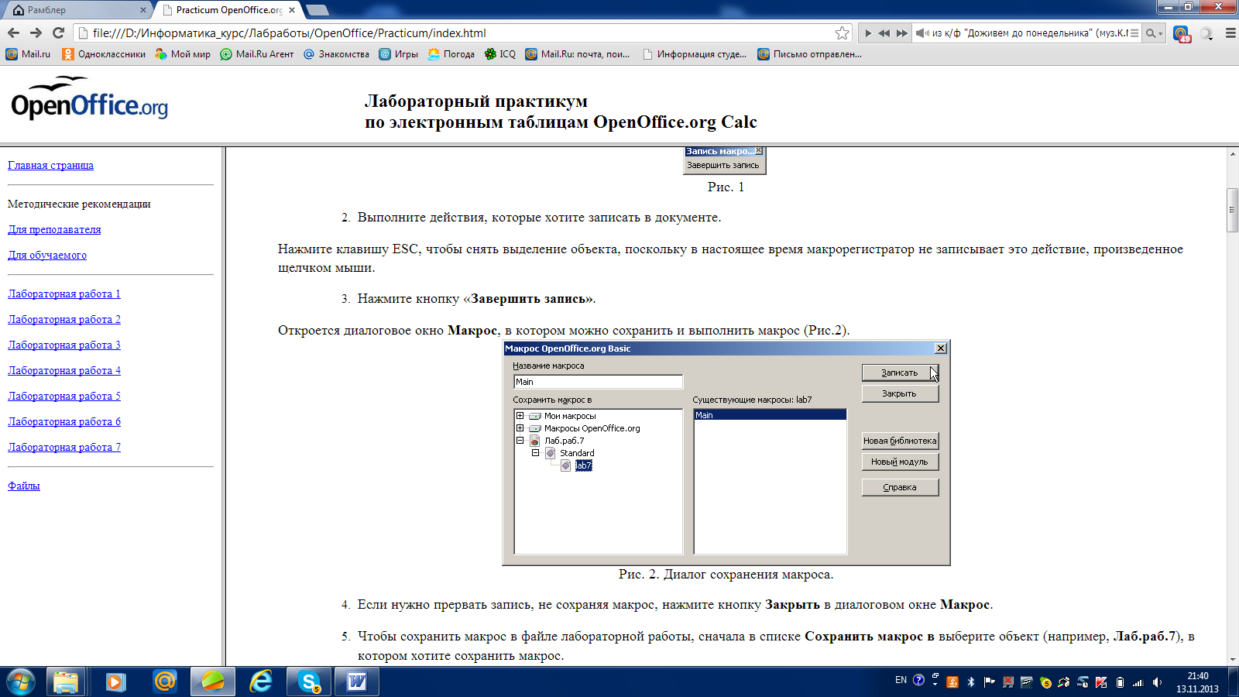Expand Мои макросы tree node in figure
Viewport: 1239px width, 697px height.
520,416
